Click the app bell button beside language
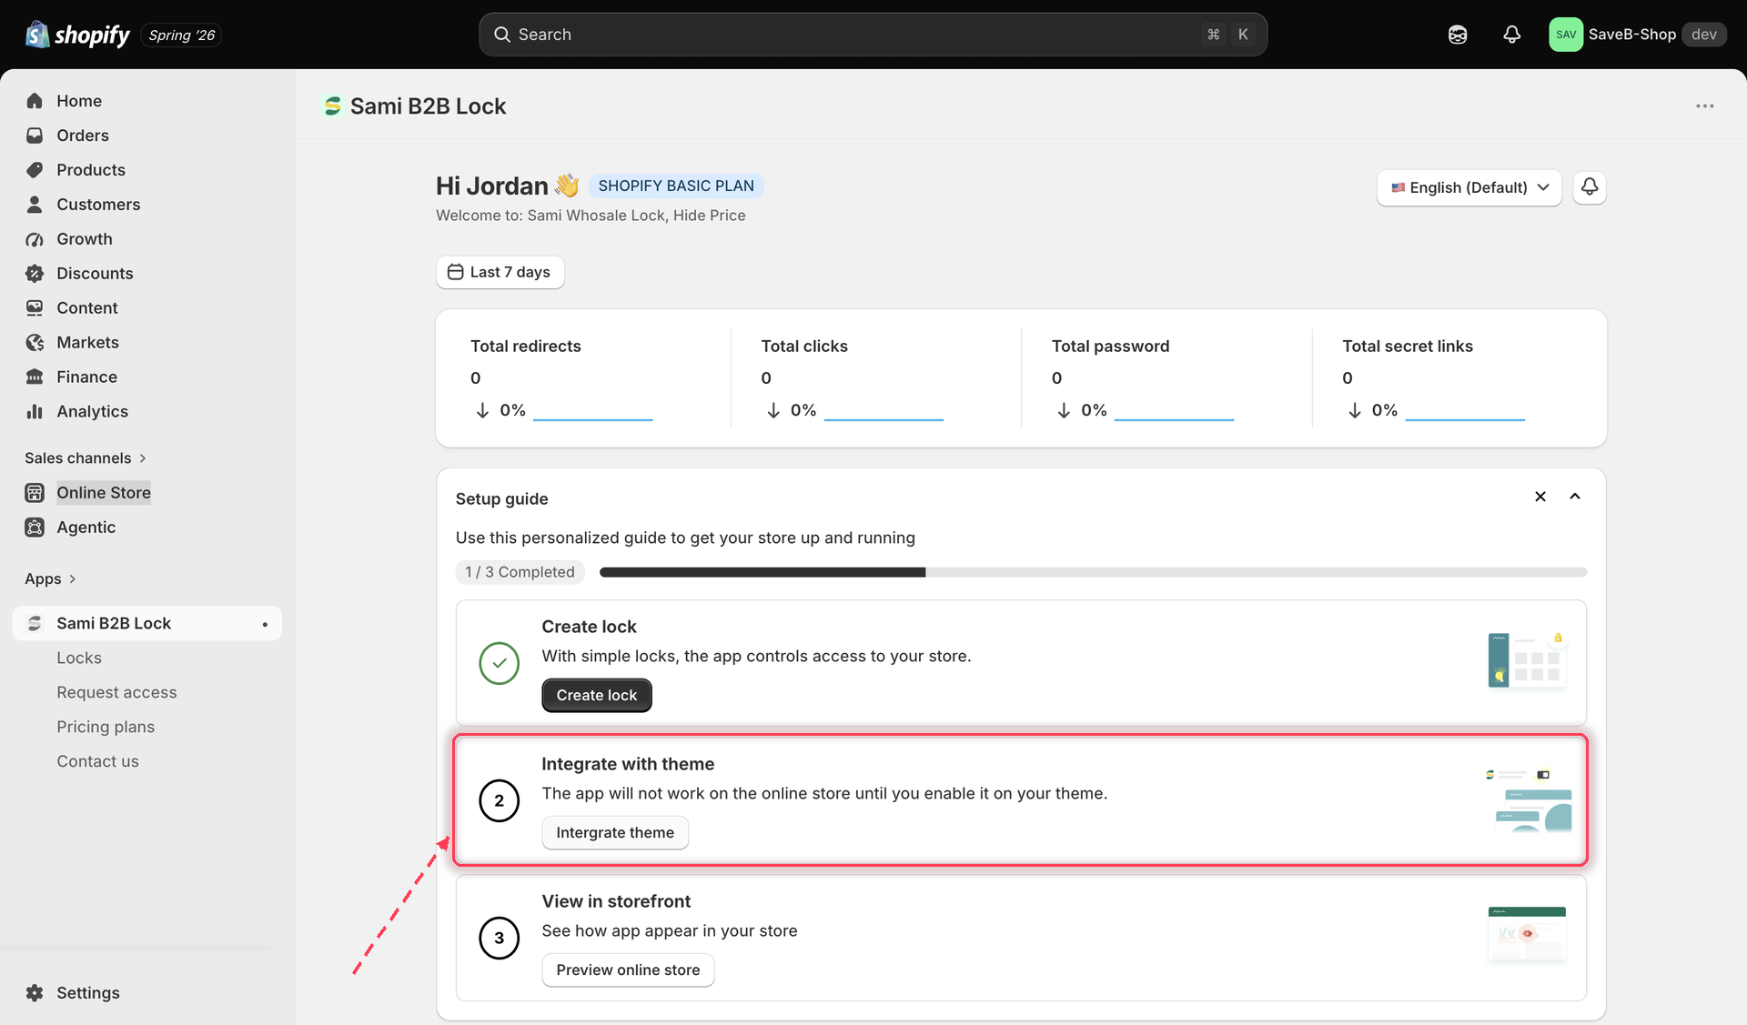The height and width of the screenshot is (1025, 1747). pyautogui.click(x=1589, y=187)
